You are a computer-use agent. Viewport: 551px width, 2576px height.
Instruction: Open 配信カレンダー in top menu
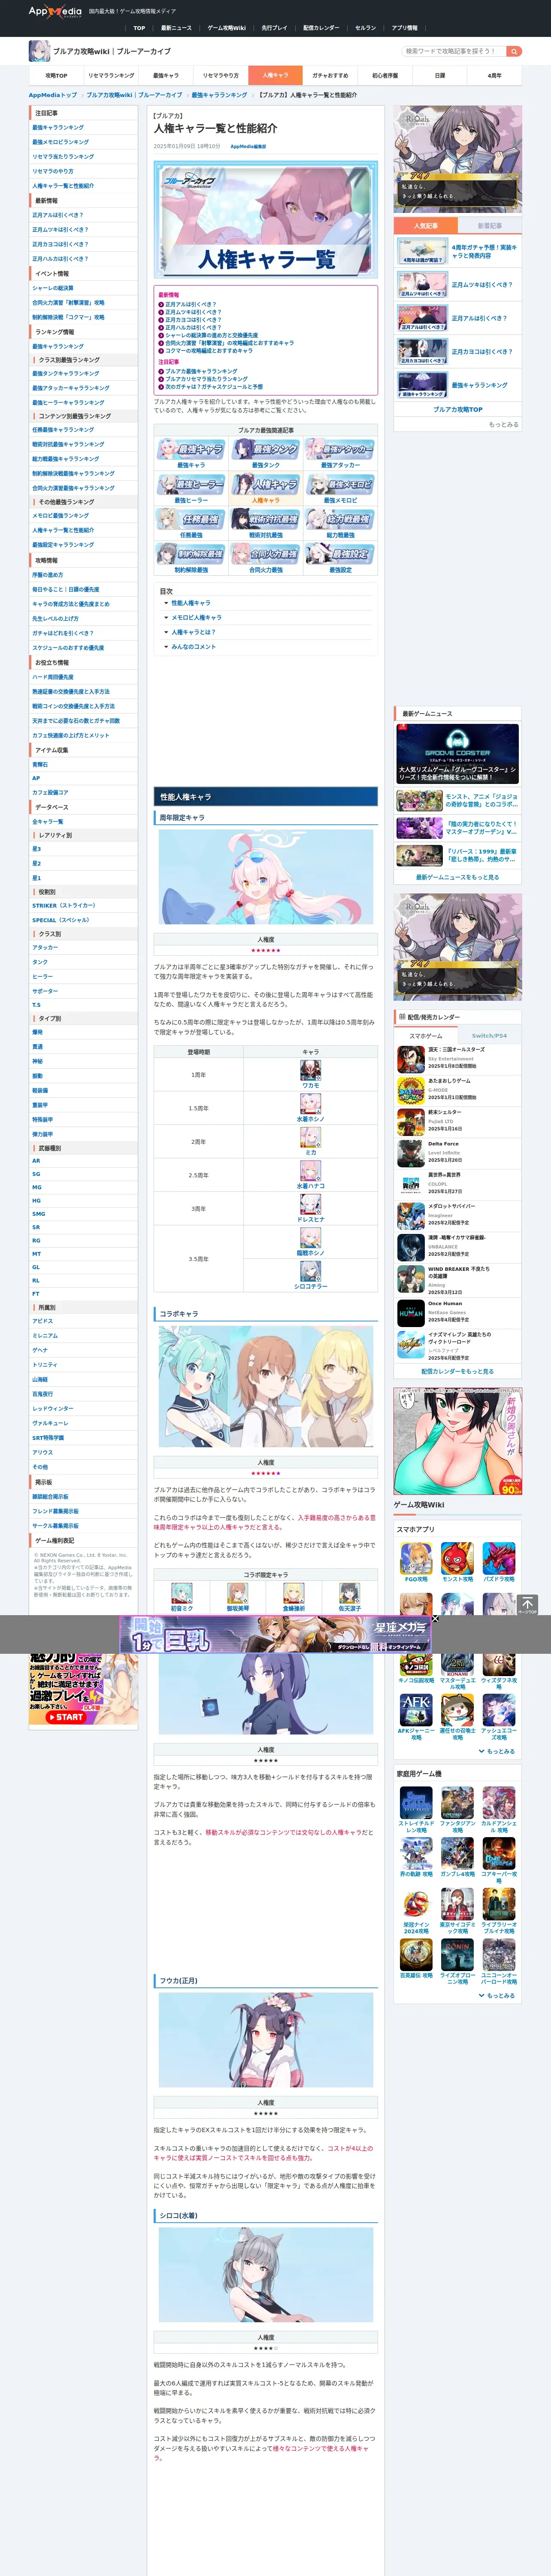(321, 28)
